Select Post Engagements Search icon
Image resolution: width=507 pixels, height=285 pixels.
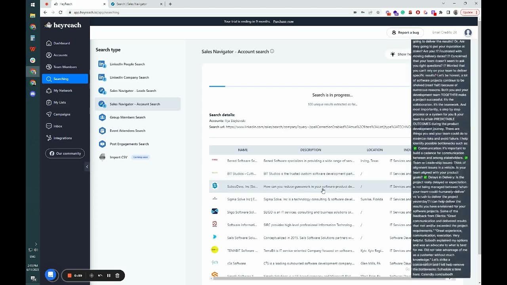pyautogui.click(x=102, y=144)
